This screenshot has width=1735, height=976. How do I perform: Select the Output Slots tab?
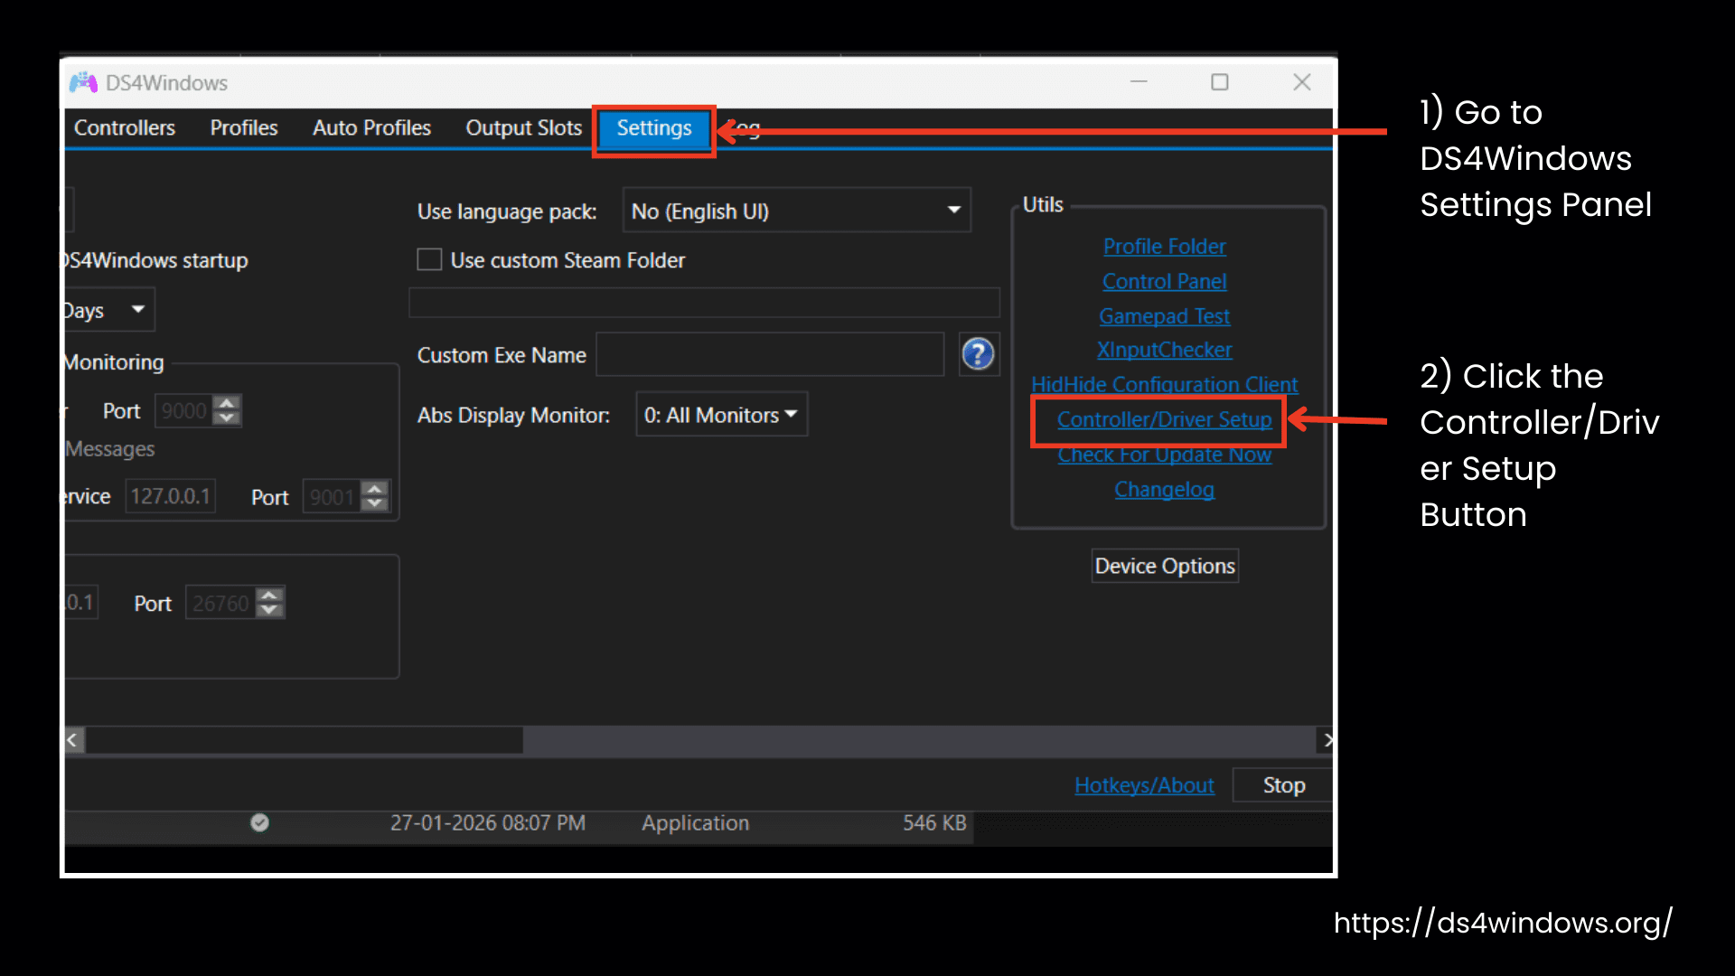(523, 128)
